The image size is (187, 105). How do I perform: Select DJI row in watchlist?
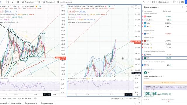(x=164, y=23)
